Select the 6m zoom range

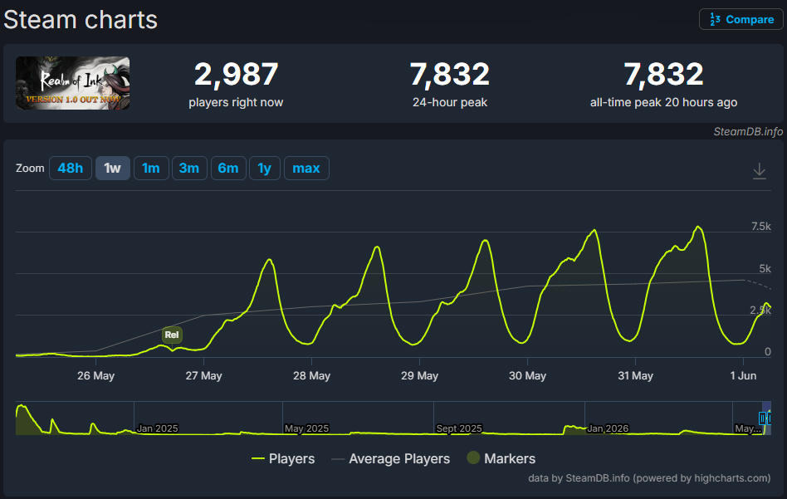pos(228,169)
